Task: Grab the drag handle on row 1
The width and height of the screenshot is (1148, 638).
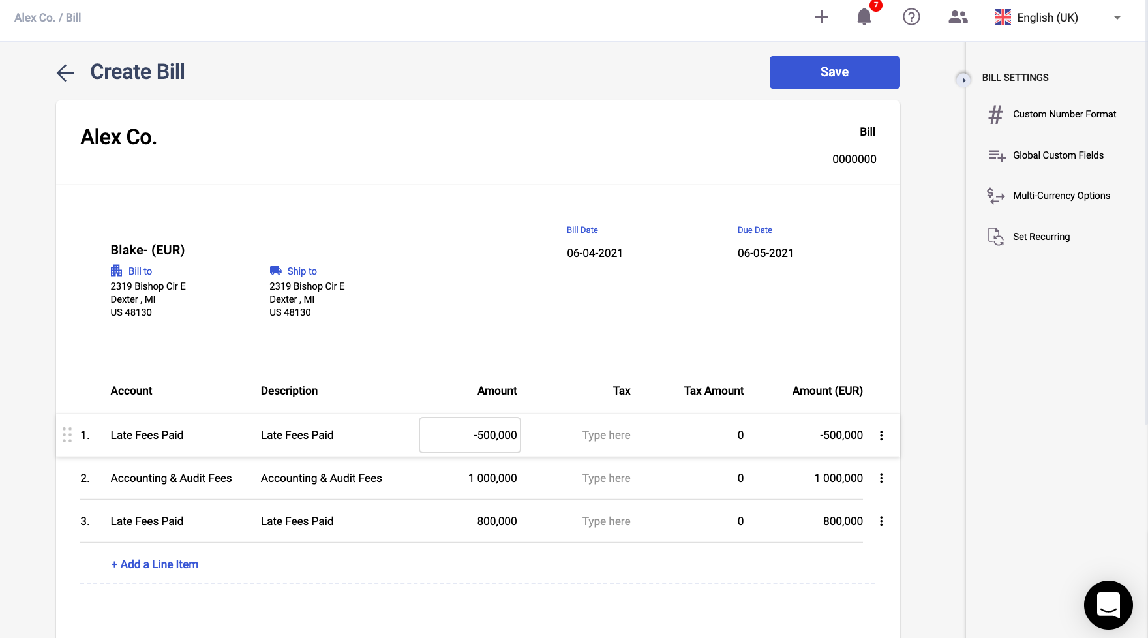Action: coord(67,435)
